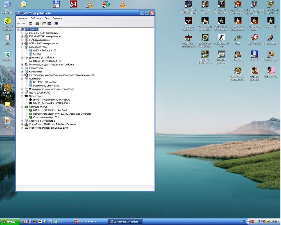Expand DVD и CD-ROM дисководы node
This screenshot has width=281, height=225.
coord(22,33)
